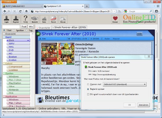Image resolution: width=162 pixels, height=118 pixels.
Task: Open the Register icon
Action: click(x=16, y=19)
